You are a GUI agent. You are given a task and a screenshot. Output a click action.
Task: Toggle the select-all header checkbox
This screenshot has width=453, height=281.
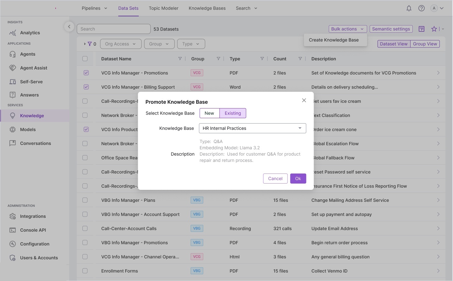(85, 59)
